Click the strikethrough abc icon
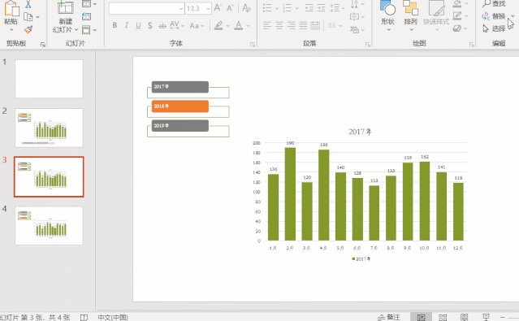Image resolution: width=519 pixels, height=321 pixels. click(162, 25)
